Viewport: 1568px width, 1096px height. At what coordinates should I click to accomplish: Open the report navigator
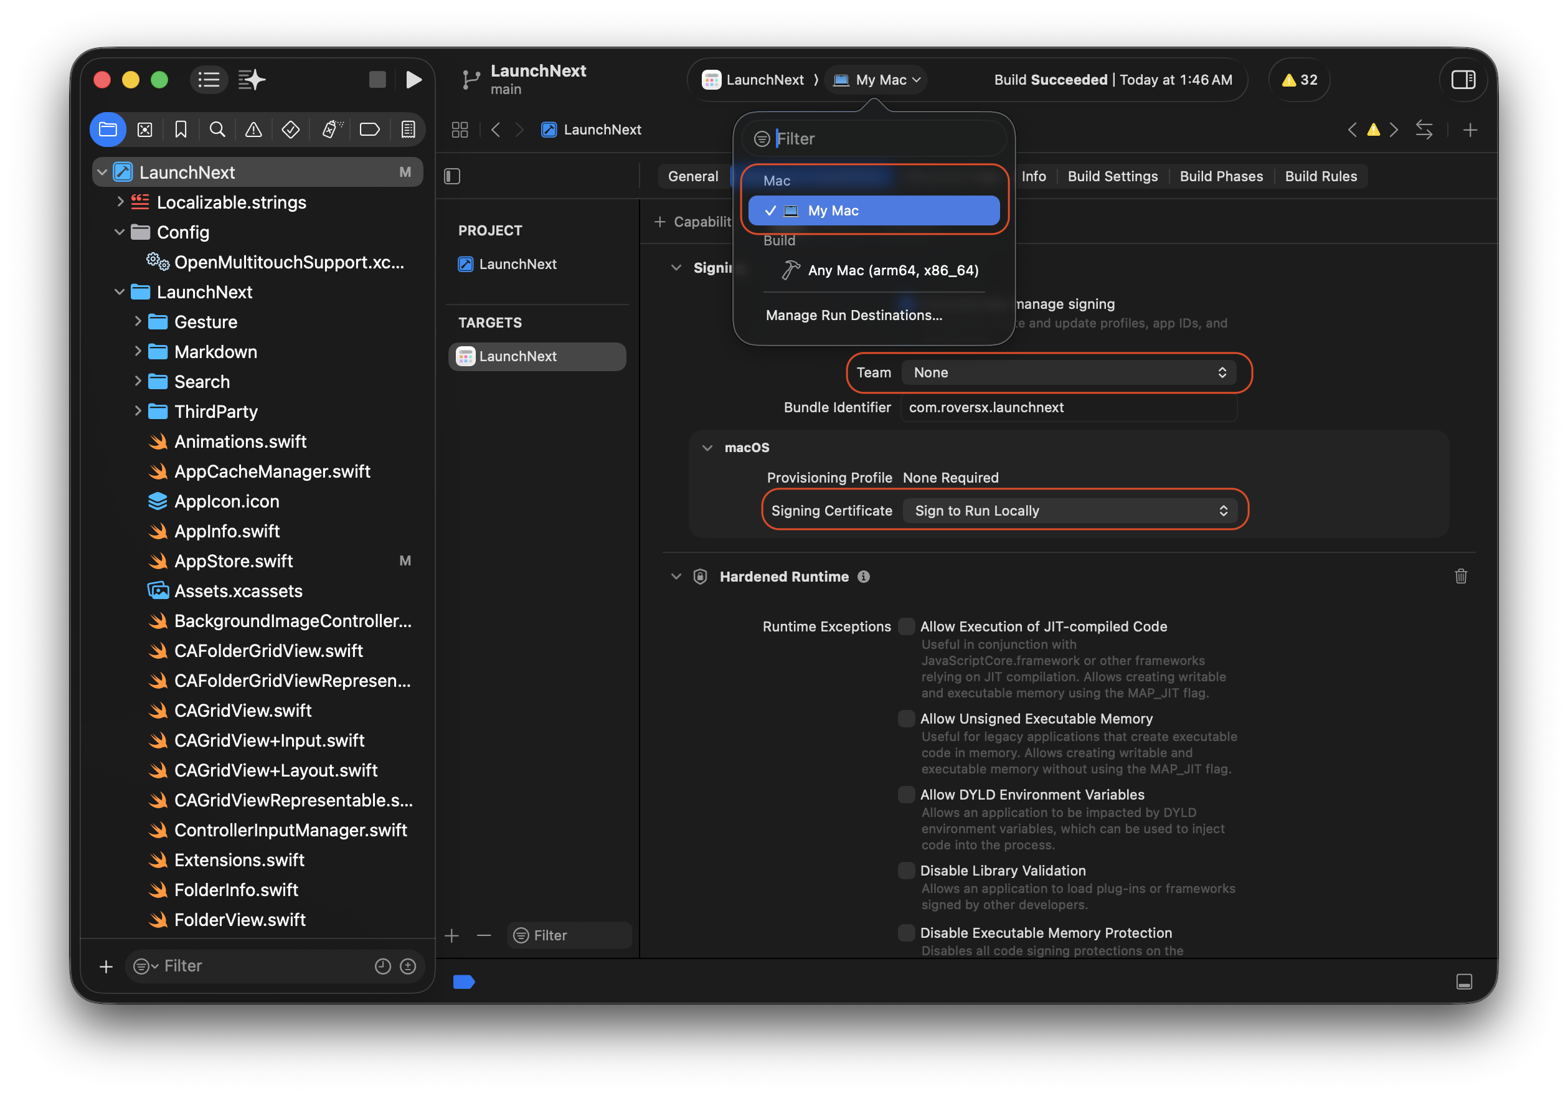pyautogui.click(x=409, y=130)
